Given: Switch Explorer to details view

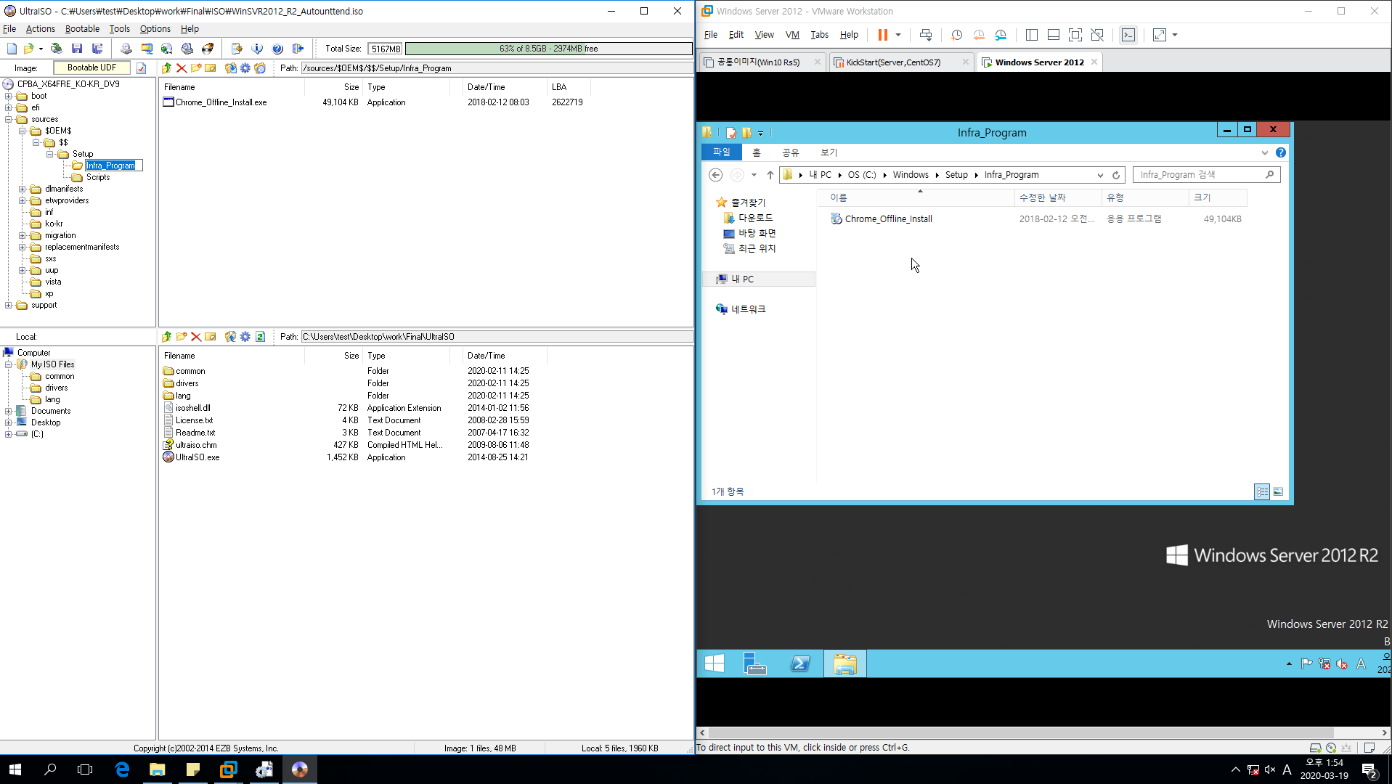Looking at the screenshot, I should click(x=1262, y=492).
